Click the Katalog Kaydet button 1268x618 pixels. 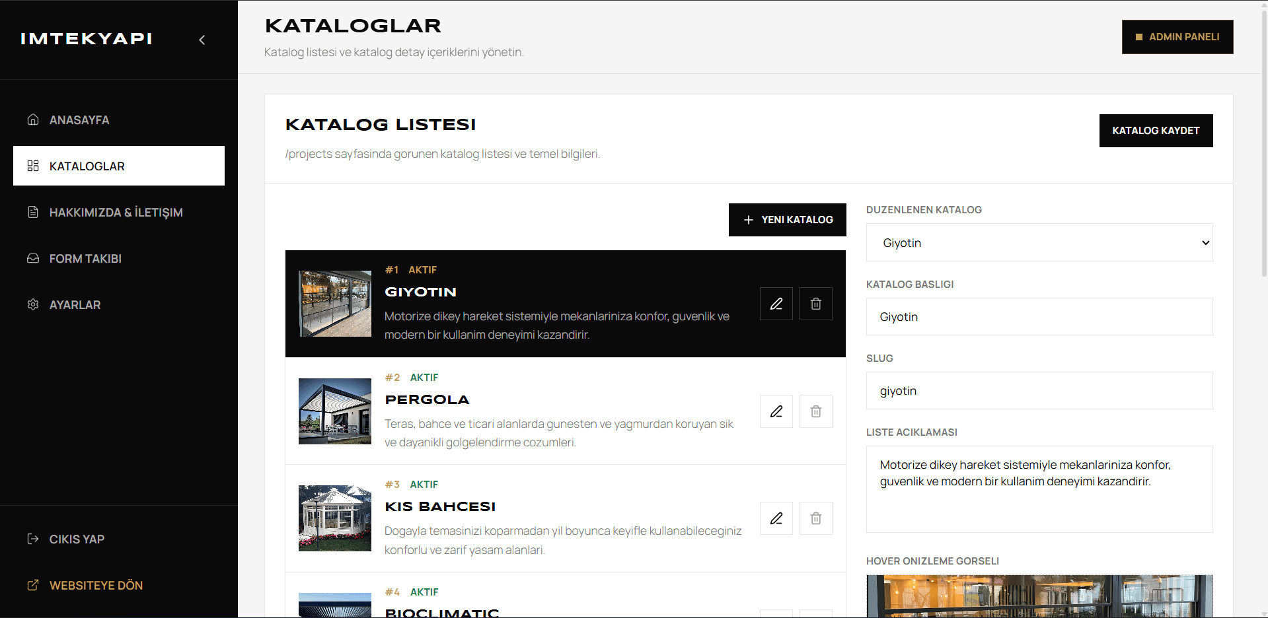1156,131
